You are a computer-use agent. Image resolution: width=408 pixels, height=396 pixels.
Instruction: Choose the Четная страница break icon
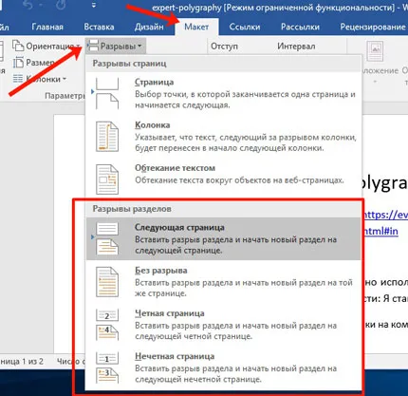(x=107, y=325)
